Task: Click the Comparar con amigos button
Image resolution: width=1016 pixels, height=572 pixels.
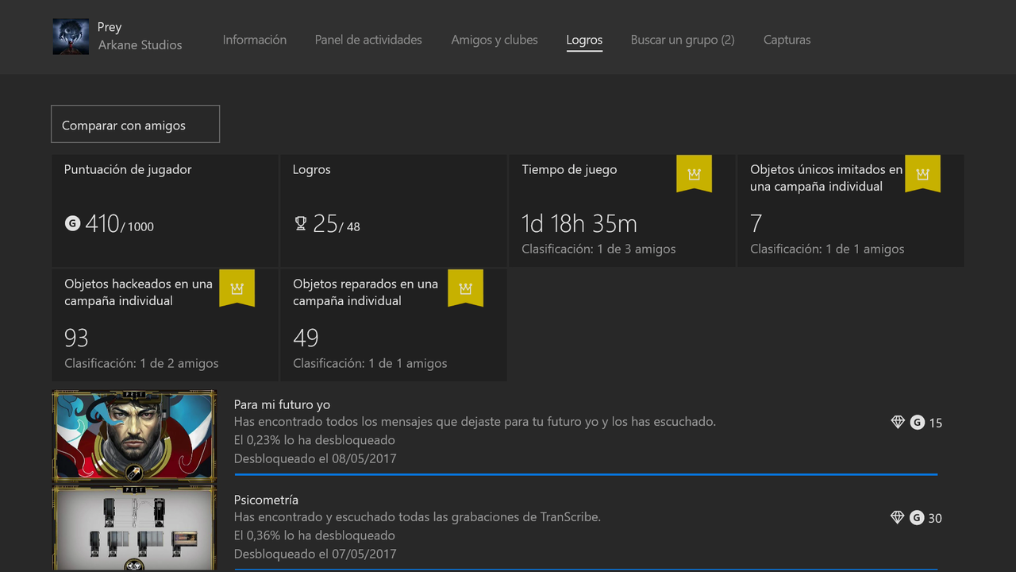Action: point(135,125)
